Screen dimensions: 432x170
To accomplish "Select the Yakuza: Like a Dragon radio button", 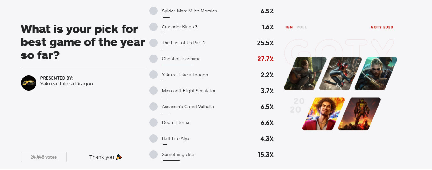I will 153,75.
